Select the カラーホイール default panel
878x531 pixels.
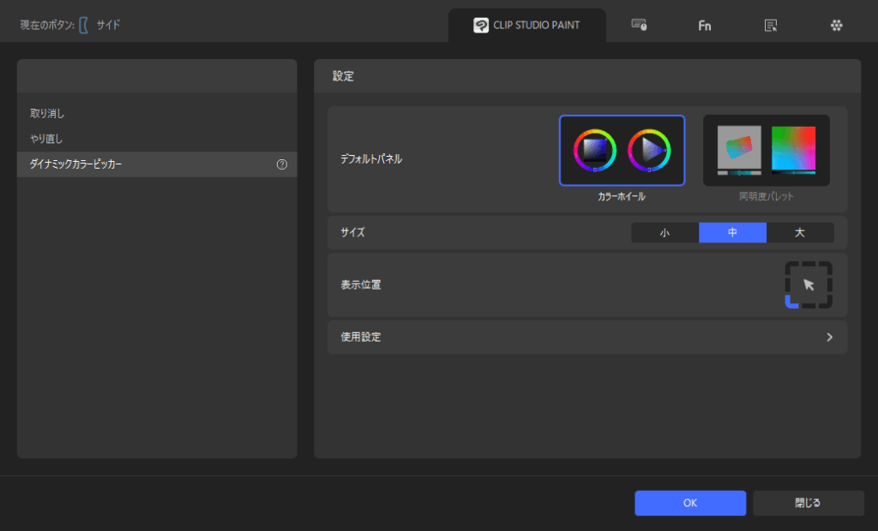coord(622,151)
